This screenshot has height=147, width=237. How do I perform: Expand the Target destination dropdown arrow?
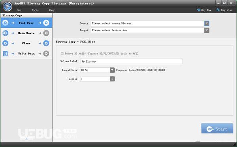tap(207, 30)
